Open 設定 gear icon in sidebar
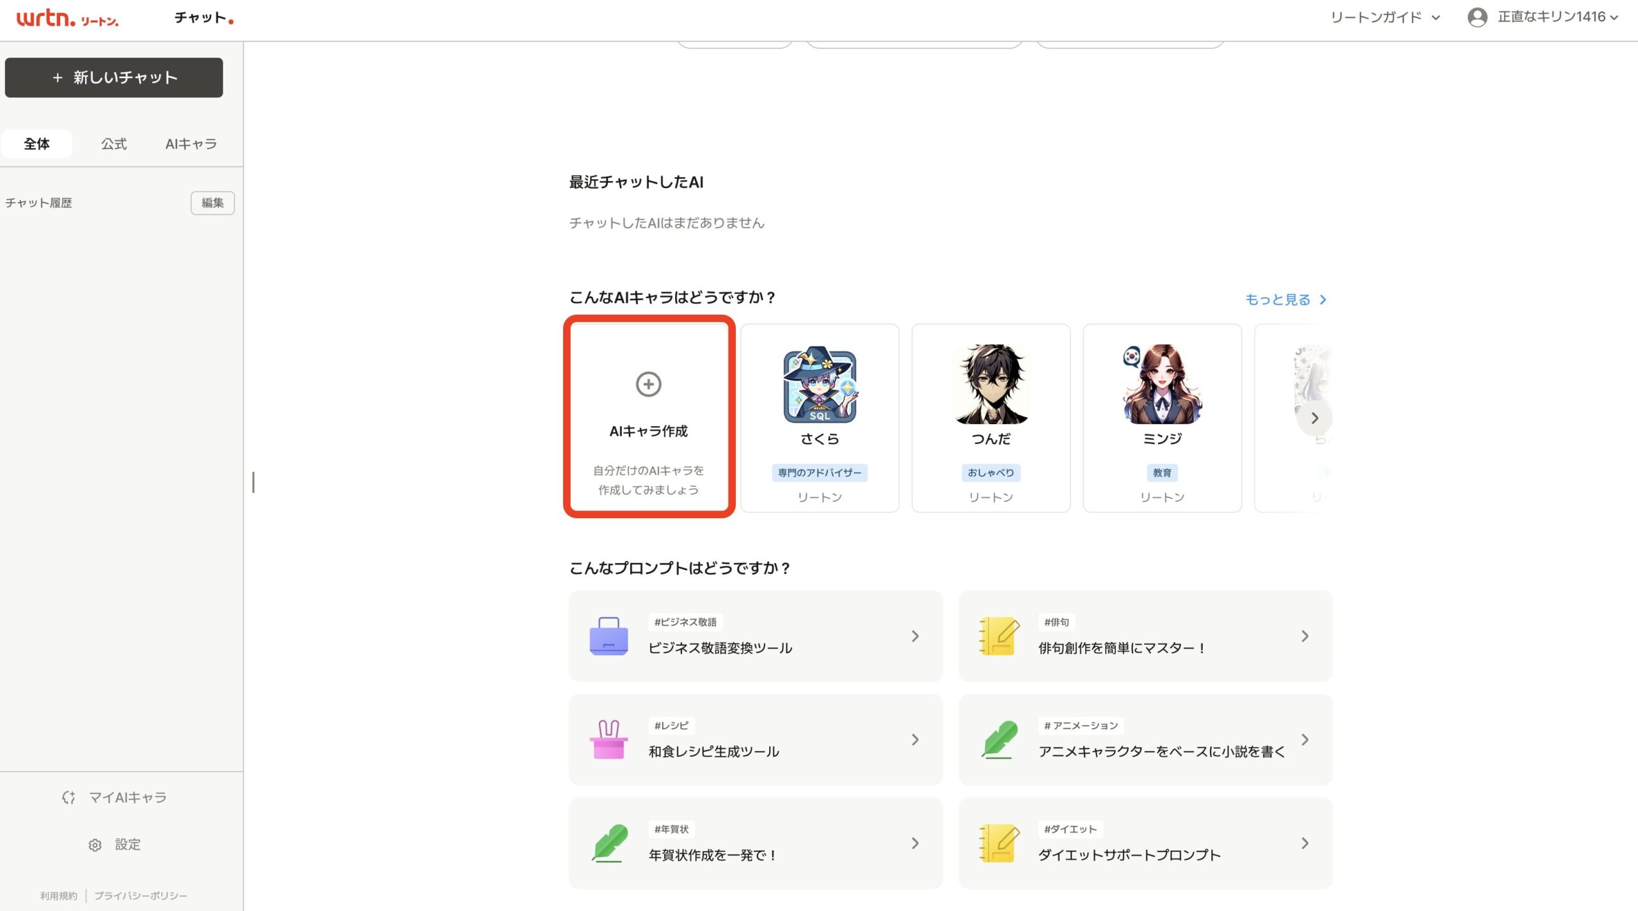This screenshot has height=911, width=1638. pyautogui.click(x=95, y=845)
